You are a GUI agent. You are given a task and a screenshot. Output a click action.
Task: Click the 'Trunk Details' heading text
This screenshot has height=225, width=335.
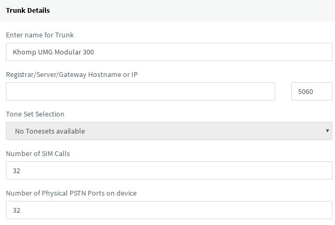point(28,10)
